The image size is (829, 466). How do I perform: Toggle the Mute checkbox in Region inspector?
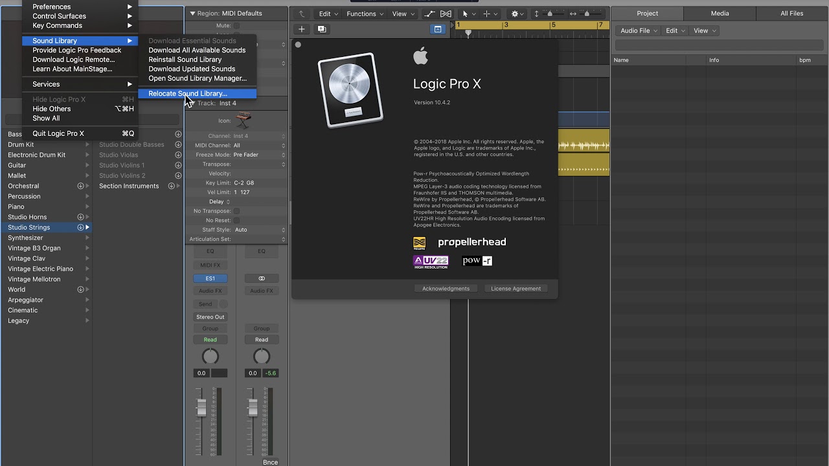tap(236, 25)
